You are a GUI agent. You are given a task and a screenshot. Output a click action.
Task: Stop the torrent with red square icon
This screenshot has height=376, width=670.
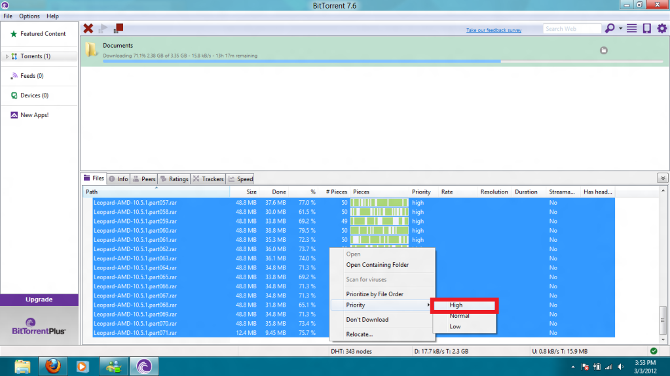point(119,29)
